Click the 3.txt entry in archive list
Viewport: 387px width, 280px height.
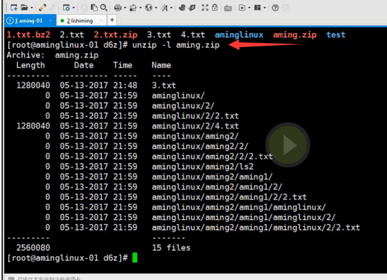(x=164, y=86)
